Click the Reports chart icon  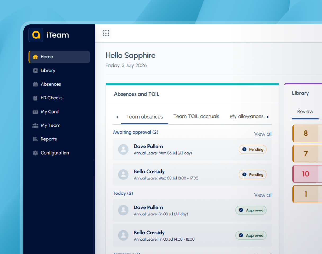(x=35, y=139)
